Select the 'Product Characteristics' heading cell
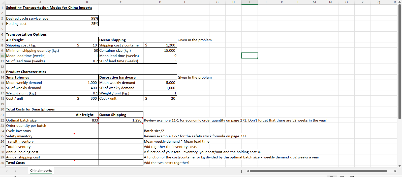402x177 pixels. (40, 72)
